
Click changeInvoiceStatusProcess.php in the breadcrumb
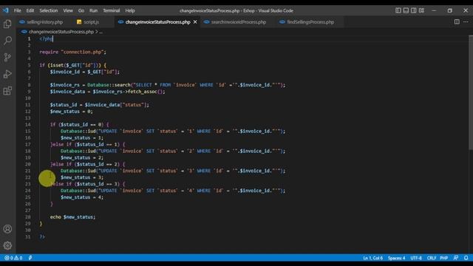coord(61,32)
